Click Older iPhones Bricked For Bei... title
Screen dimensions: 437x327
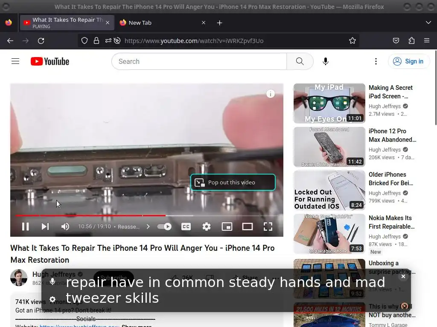391,179
